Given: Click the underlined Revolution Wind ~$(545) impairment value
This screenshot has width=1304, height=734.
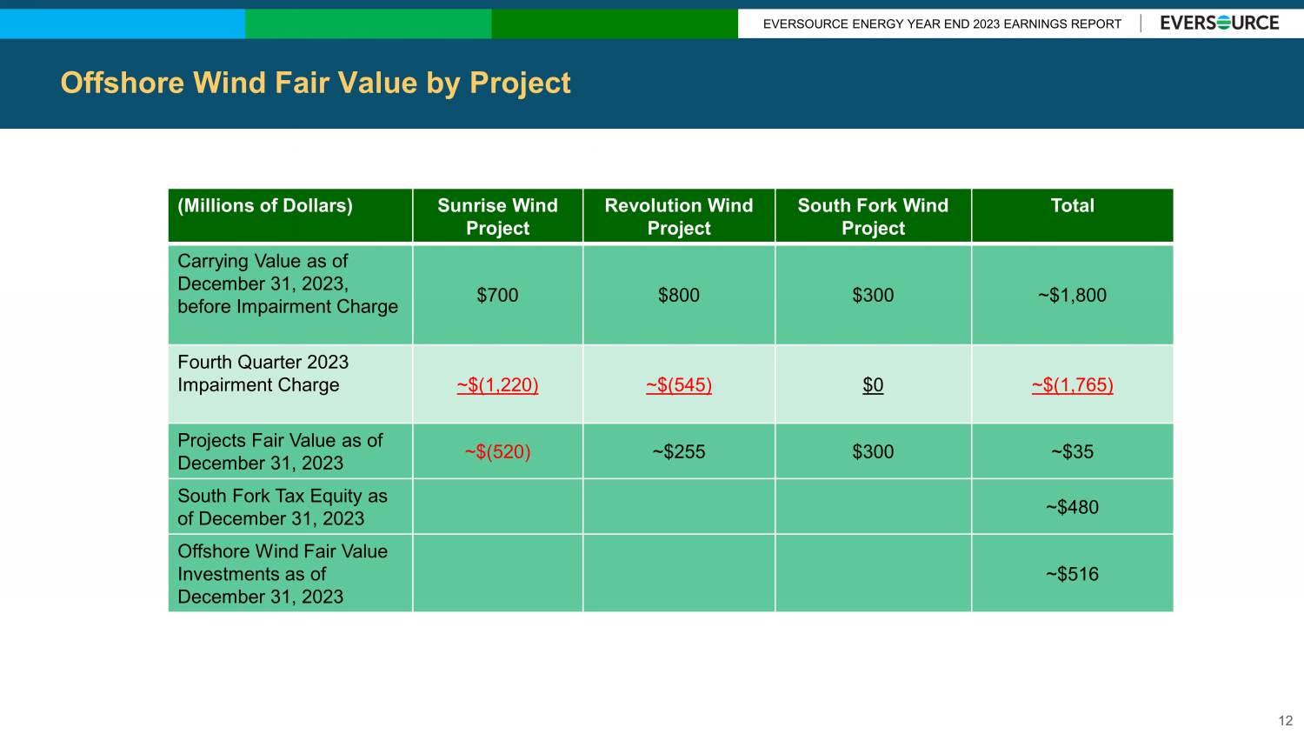Looking at the screenshot, I should [x=678, y=385].
